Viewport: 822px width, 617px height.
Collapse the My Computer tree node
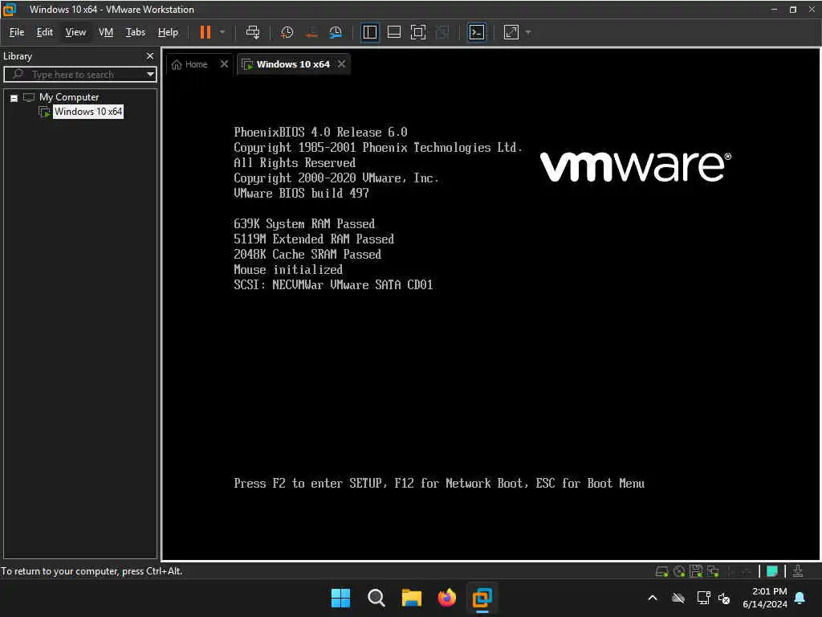14,98
